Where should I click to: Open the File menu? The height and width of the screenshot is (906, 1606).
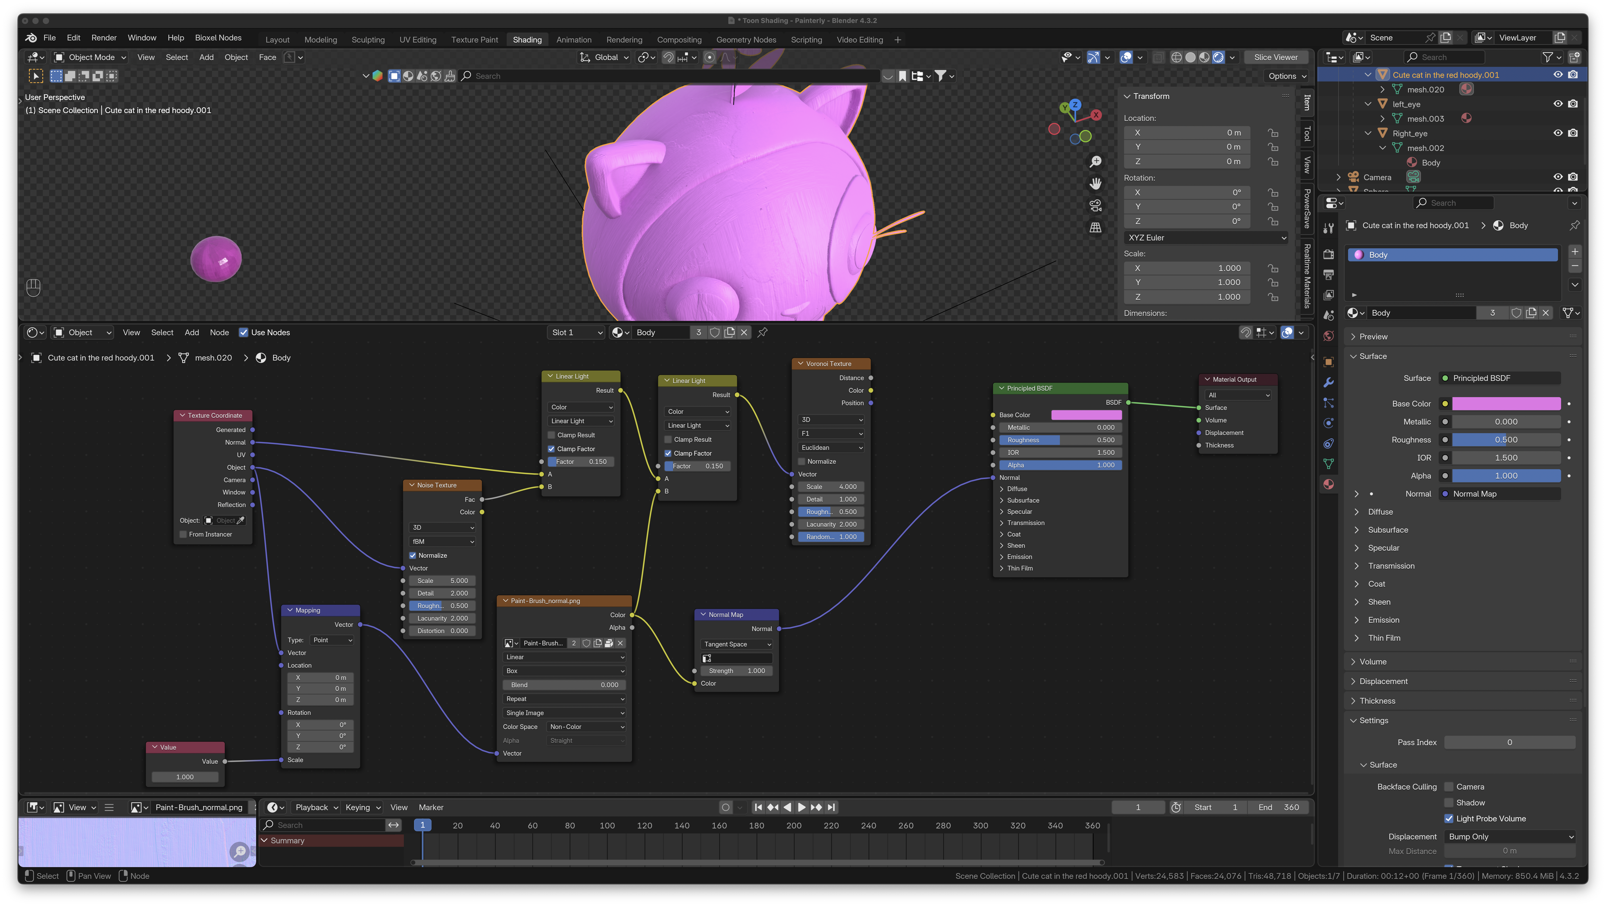[x=50, y=38]
